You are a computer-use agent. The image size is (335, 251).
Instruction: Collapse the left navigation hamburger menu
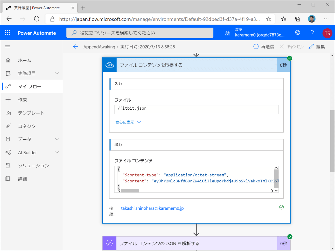coord(8,47)
